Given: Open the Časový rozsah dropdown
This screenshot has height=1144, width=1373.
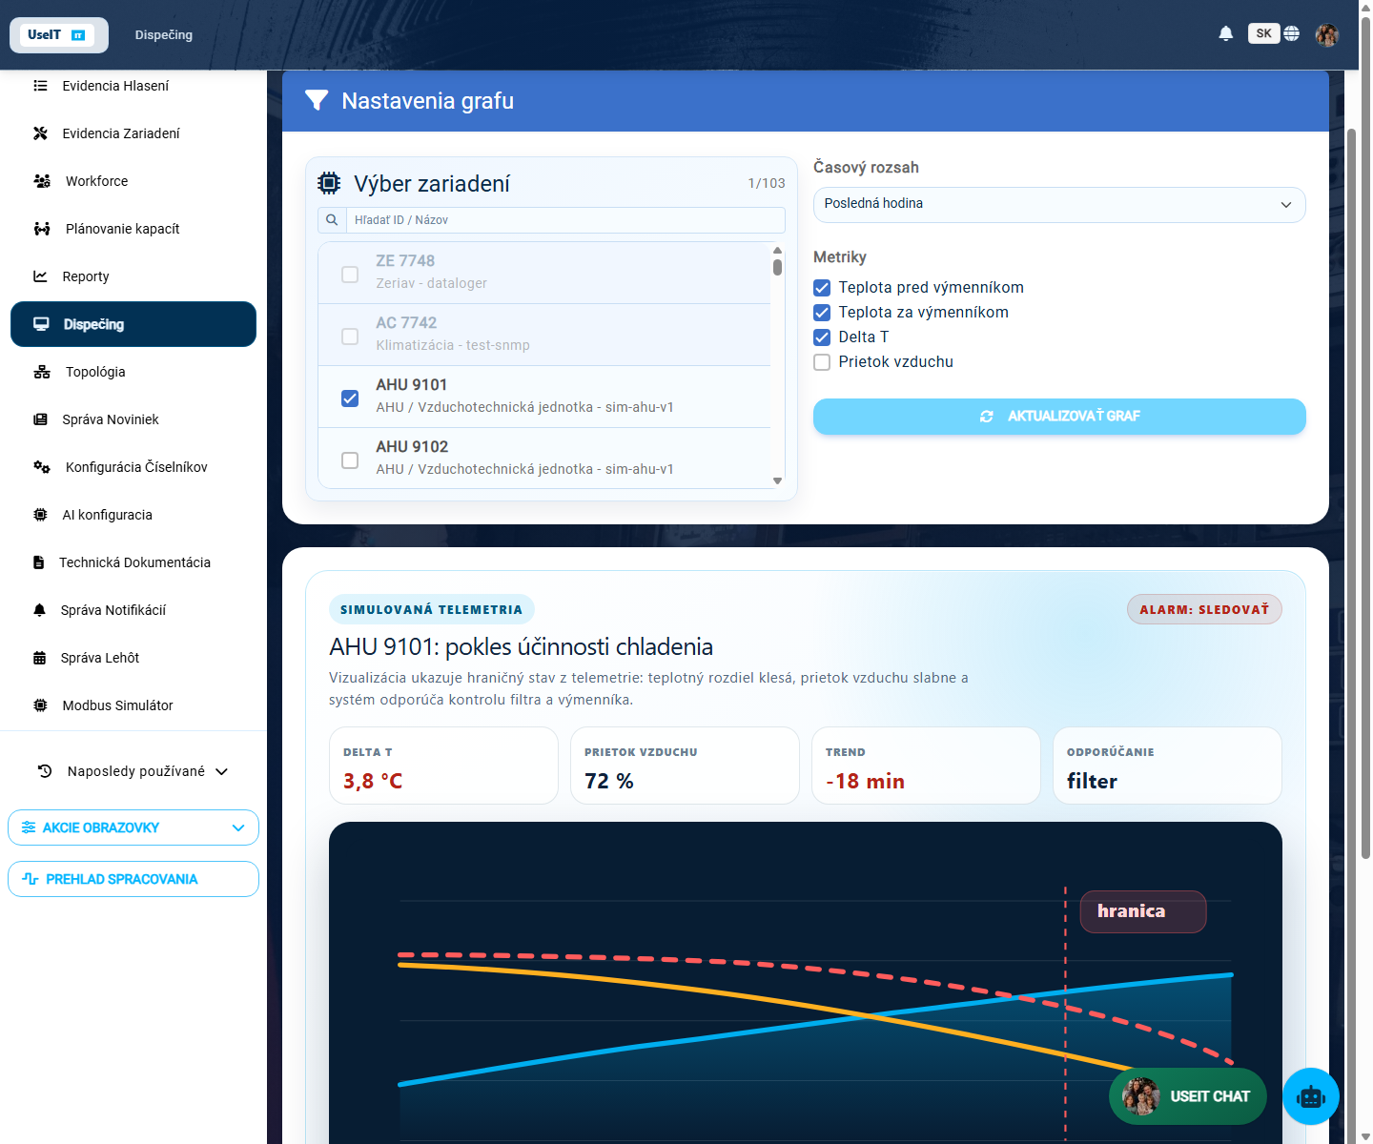Looking at the screenshot, I should coord(1059,205).
